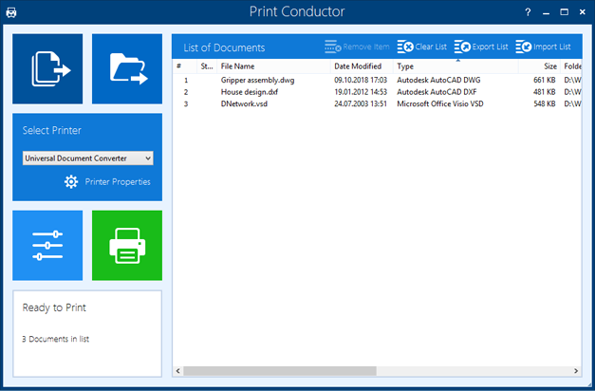Image resolution: width=595 pixels, height=391 pixels.
Task: Click the horizontal scrollbar thumb
Action: tap(280, 371)
